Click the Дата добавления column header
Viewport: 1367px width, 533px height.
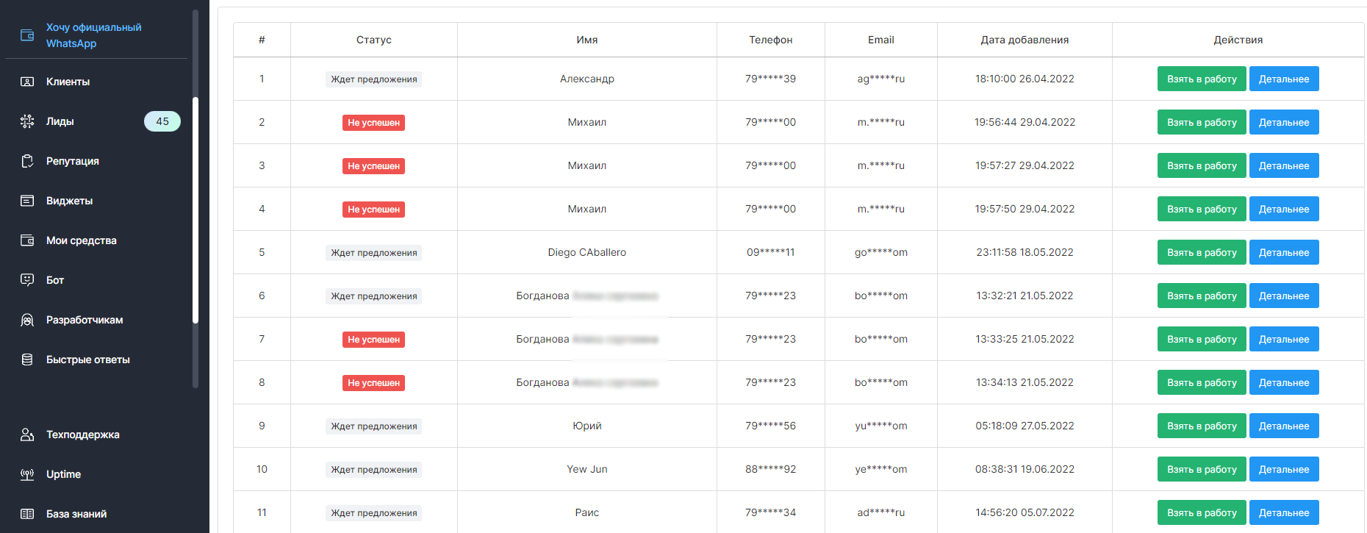coord(1024,40)
